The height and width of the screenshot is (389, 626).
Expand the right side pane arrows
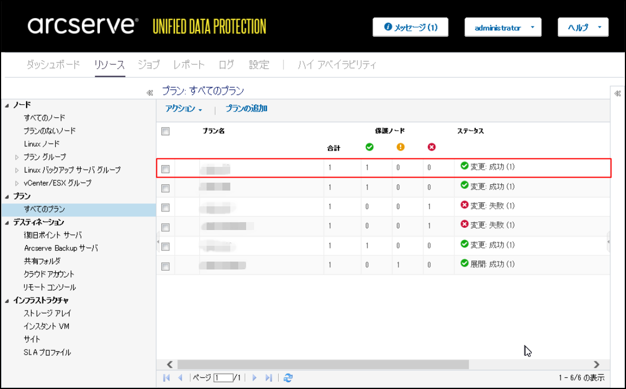[x=618, y=93]
